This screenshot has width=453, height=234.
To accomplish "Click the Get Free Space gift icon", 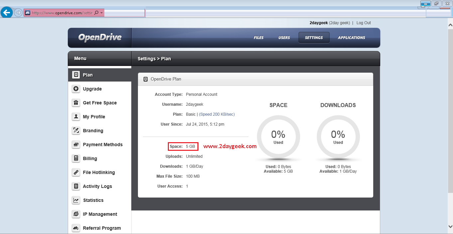I will coord(76,102).
